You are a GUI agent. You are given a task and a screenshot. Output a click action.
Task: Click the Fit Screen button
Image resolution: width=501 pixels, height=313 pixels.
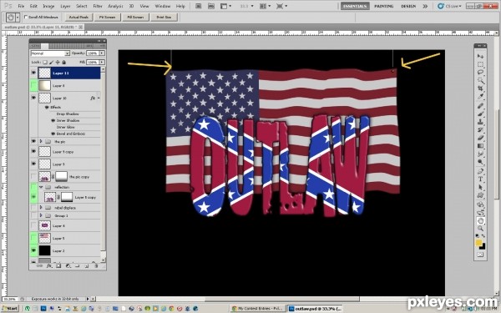tap(108, 17)
